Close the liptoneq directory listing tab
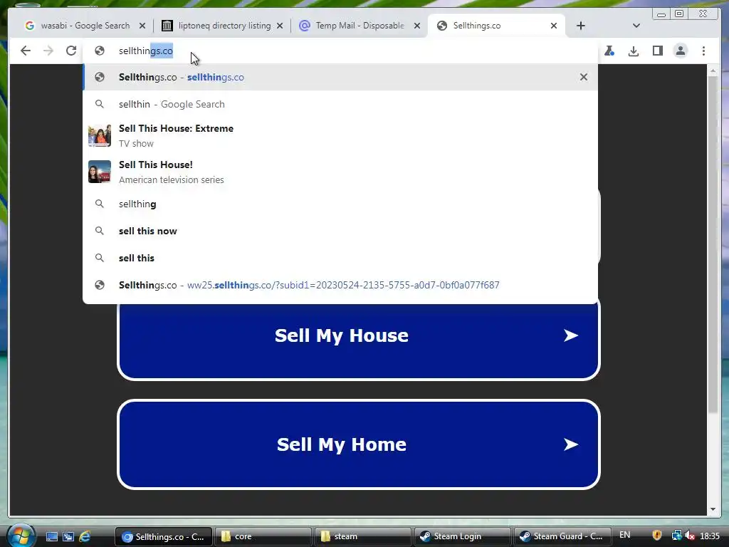 point(280,26)
